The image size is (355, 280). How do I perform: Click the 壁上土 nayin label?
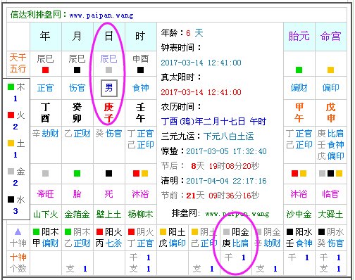pyautogui.click(x=108, y=215)
